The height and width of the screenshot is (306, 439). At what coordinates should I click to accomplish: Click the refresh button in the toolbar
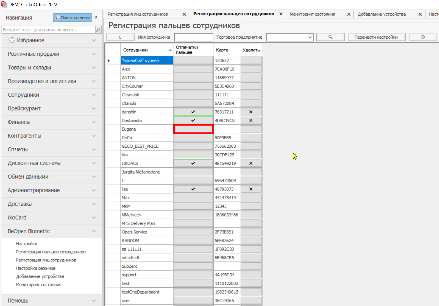120,37
